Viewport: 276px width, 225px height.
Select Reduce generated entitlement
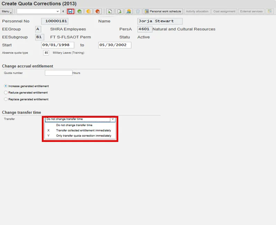[x=6, y=92]
